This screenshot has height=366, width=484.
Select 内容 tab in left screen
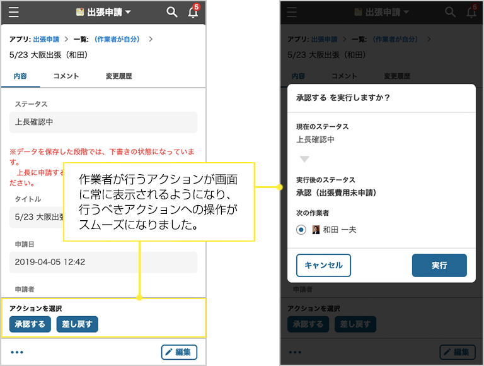coord(20,76)
